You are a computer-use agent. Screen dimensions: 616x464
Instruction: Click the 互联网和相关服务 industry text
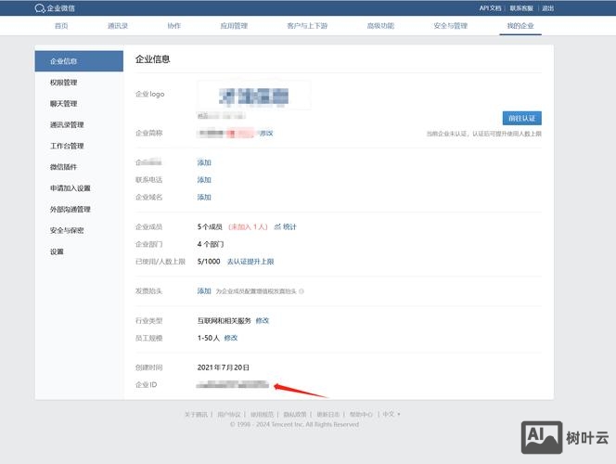224,320
